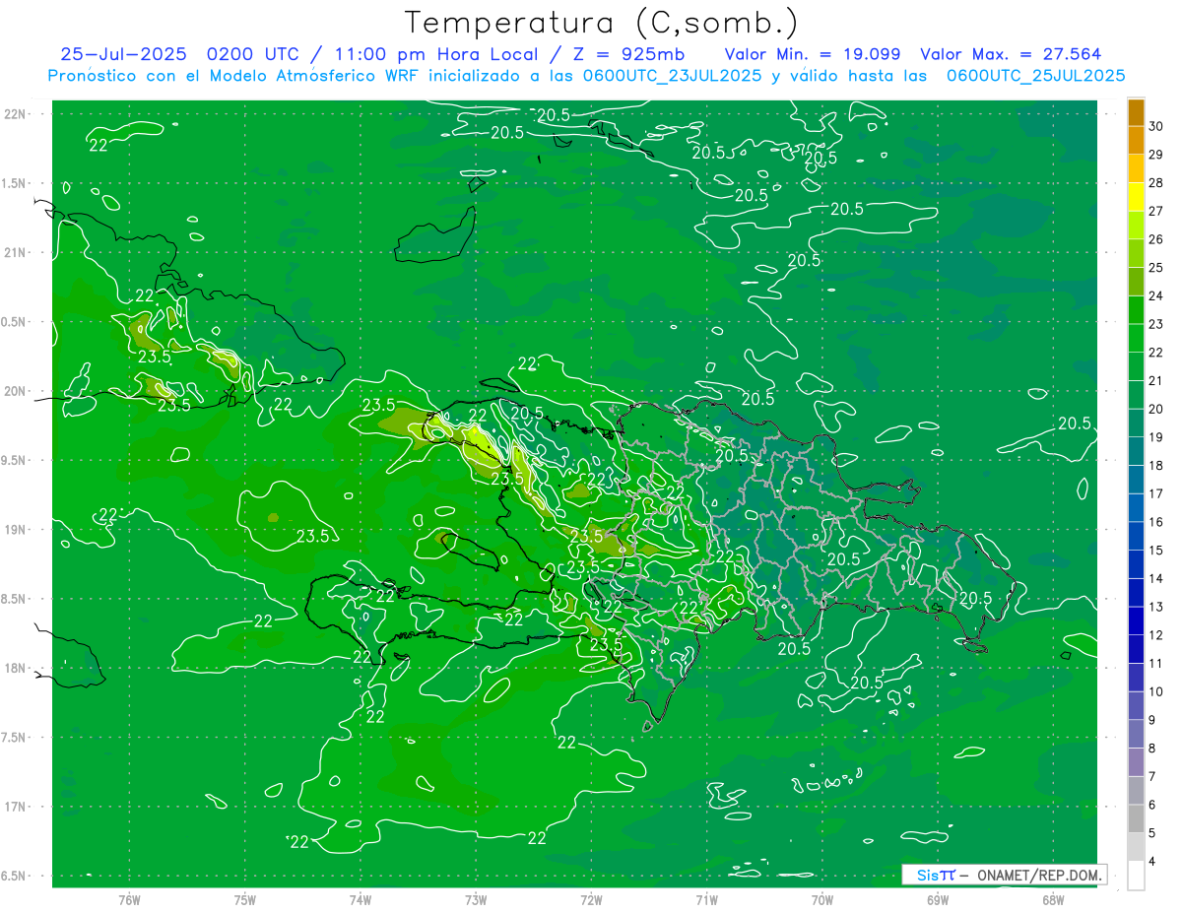Viewport: 1182px width, 913px height.
Task: Click the lime swatch between 26 and 27
Action: click(1136, 226)
